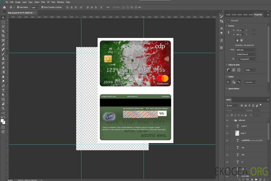The width and height of the screenshot is (271, 181).
Task: Select the Dodge tool
Action: [3, 81]
